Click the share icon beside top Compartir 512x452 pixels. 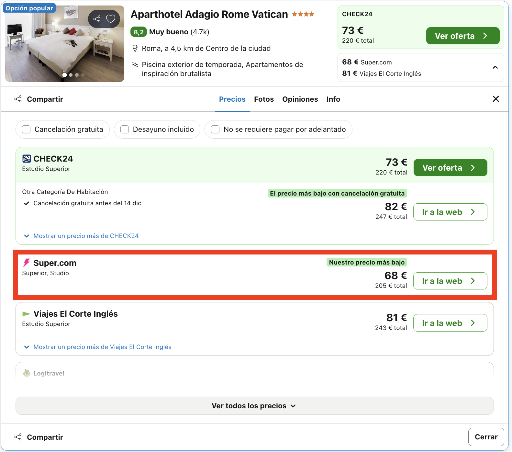[x=18, y=99]
